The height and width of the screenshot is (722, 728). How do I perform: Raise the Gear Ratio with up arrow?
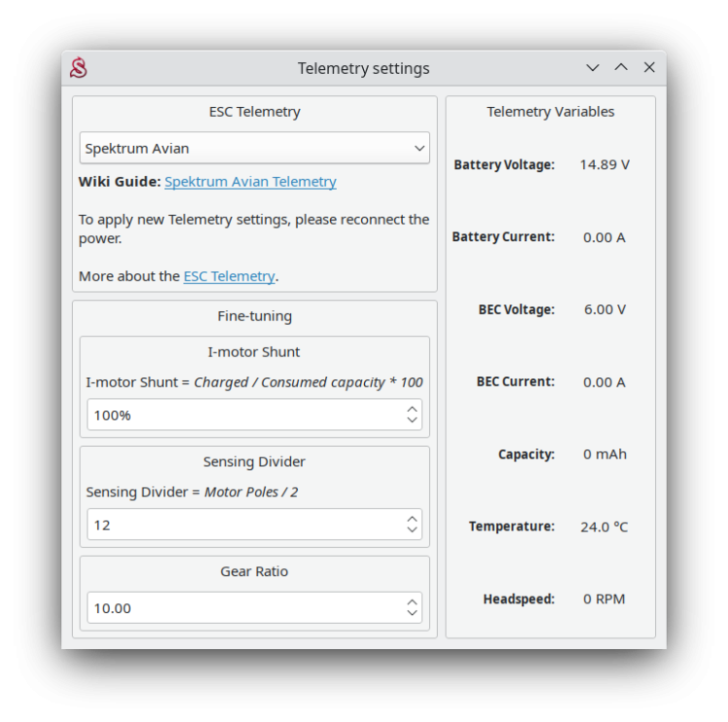point(413,602)
